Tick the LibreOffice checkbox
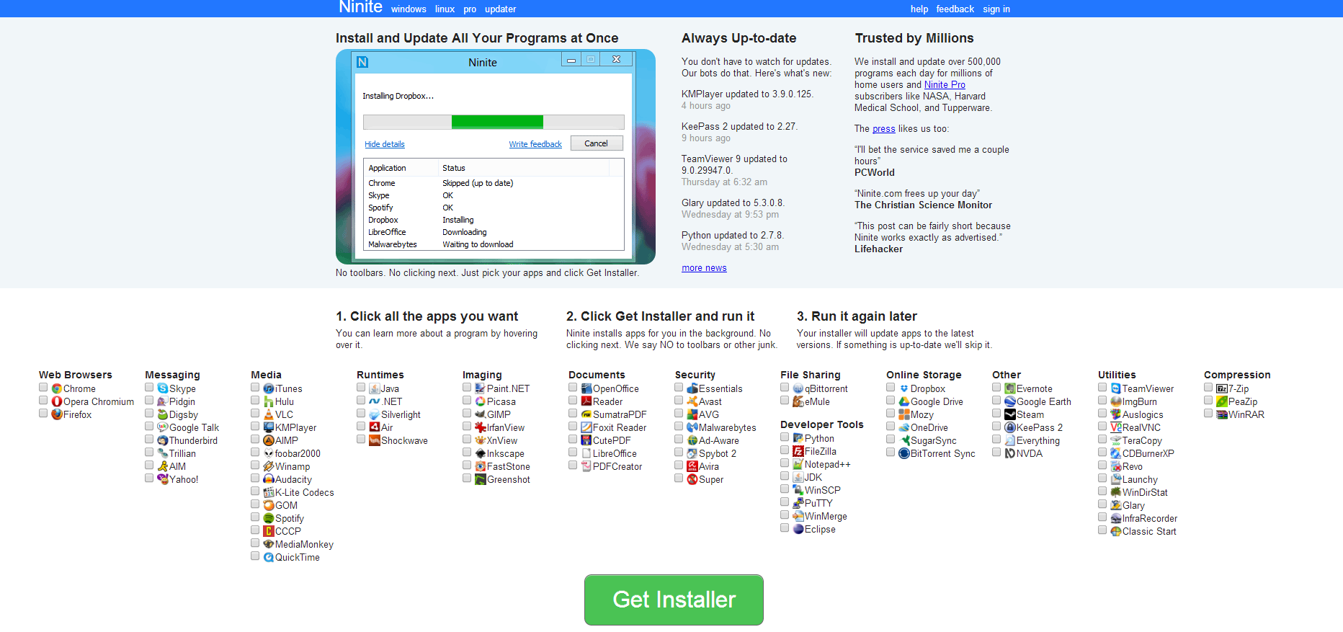 click(x=573, y=453)
